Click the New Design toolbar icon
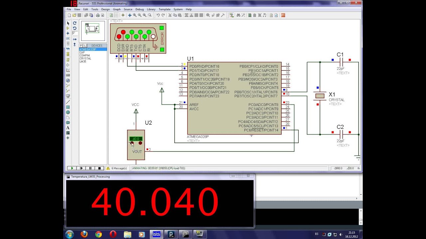The image size is (426, 239). pyautogui.click(x=69, y=15)
